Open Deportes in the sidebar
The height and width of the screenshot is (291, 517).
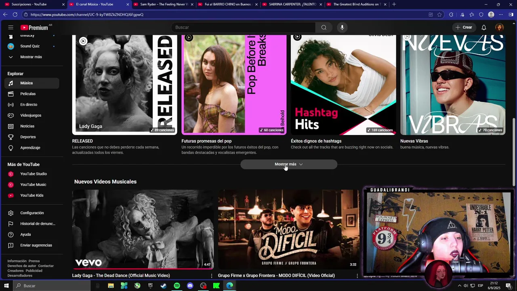(32, 137)
